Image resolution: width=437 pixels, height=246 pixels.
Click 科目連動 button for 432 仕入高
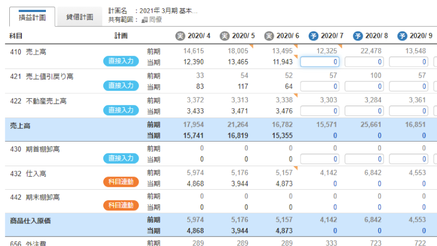pos(121,182)
